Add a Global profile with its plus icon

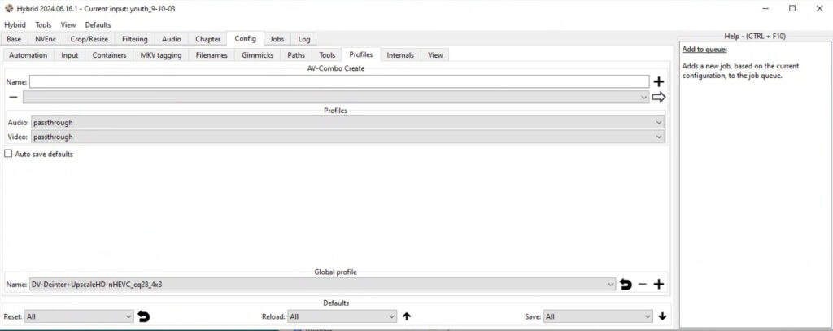[x=659, y=285]
